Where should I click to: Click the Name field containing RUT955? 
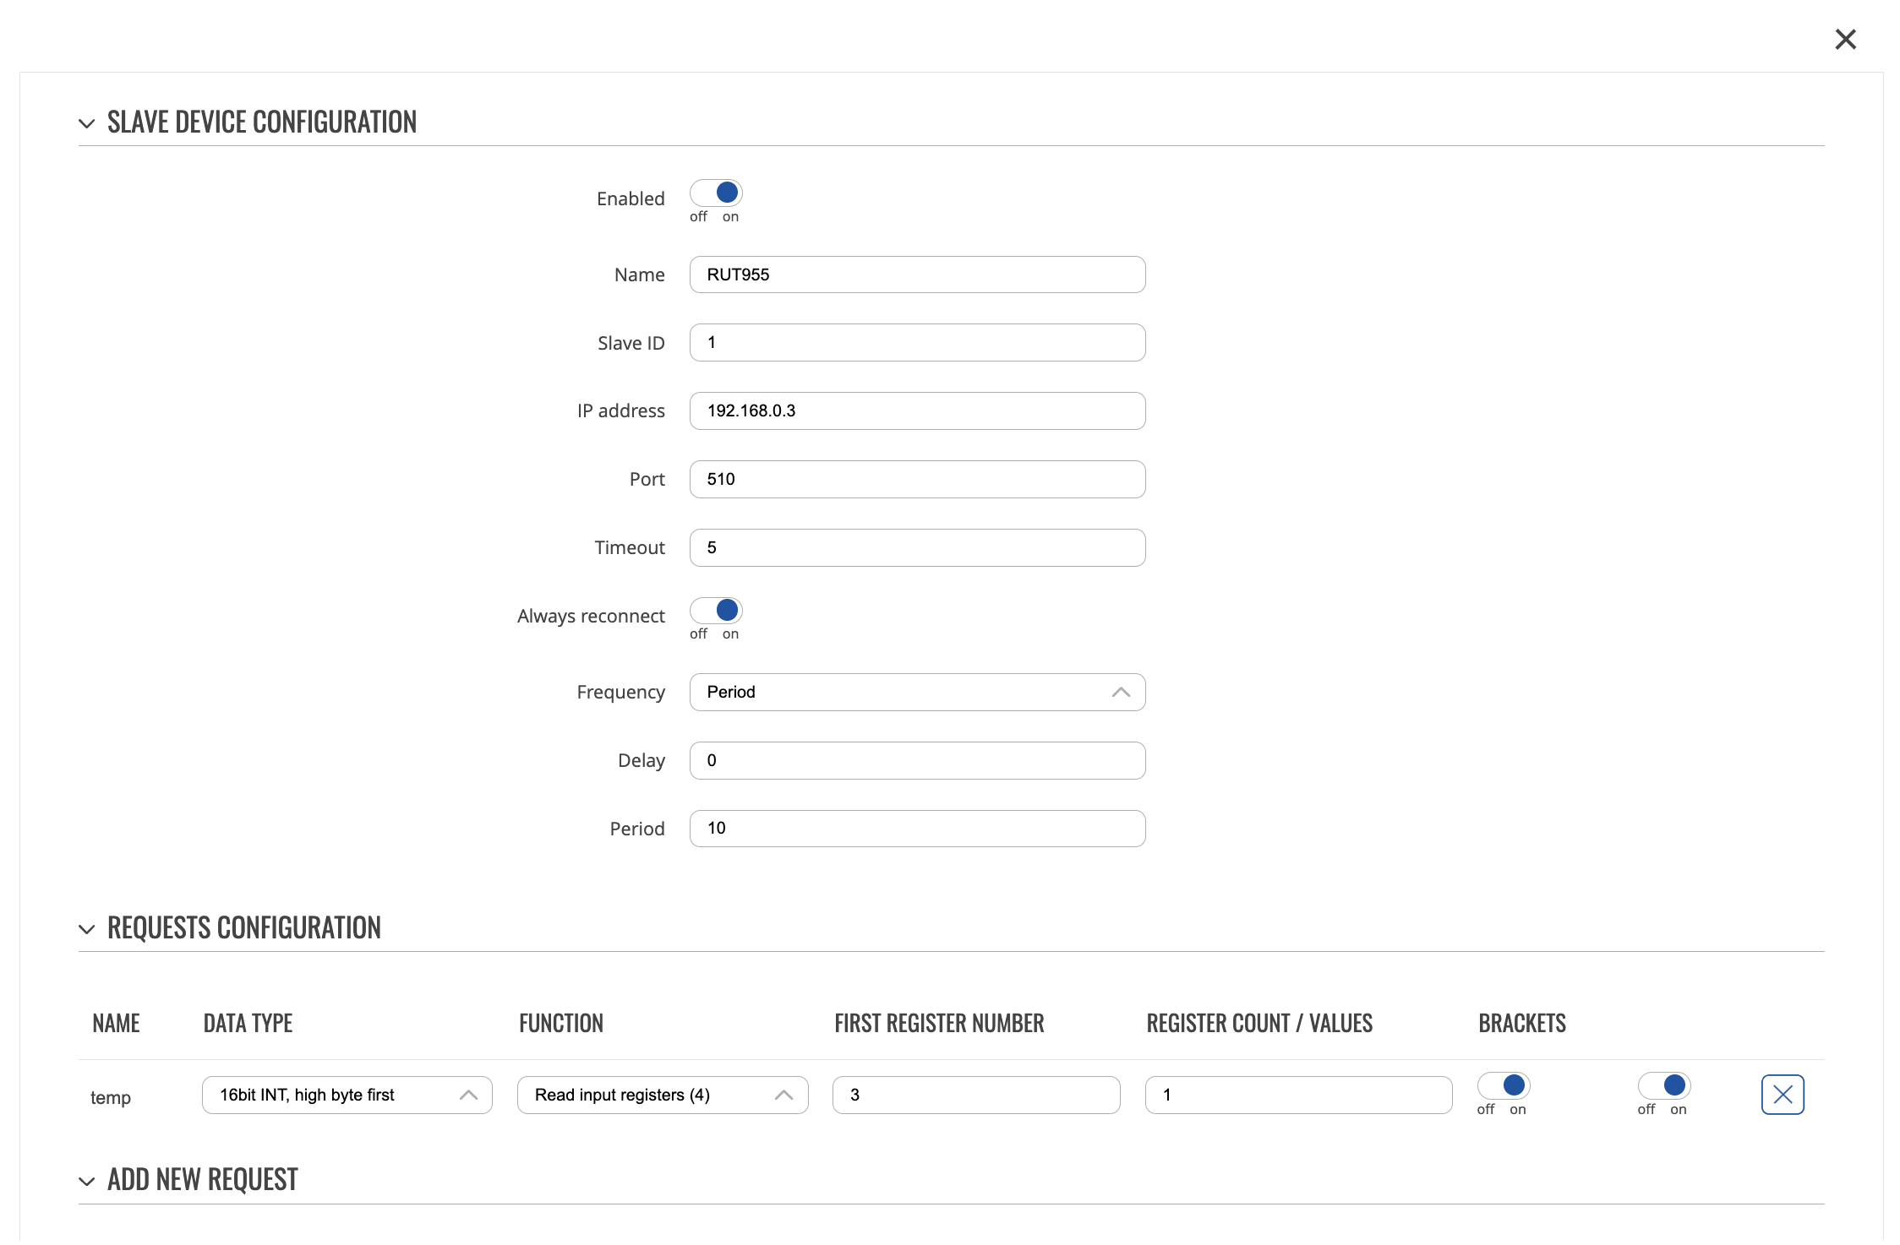click(x=917, y=275)
